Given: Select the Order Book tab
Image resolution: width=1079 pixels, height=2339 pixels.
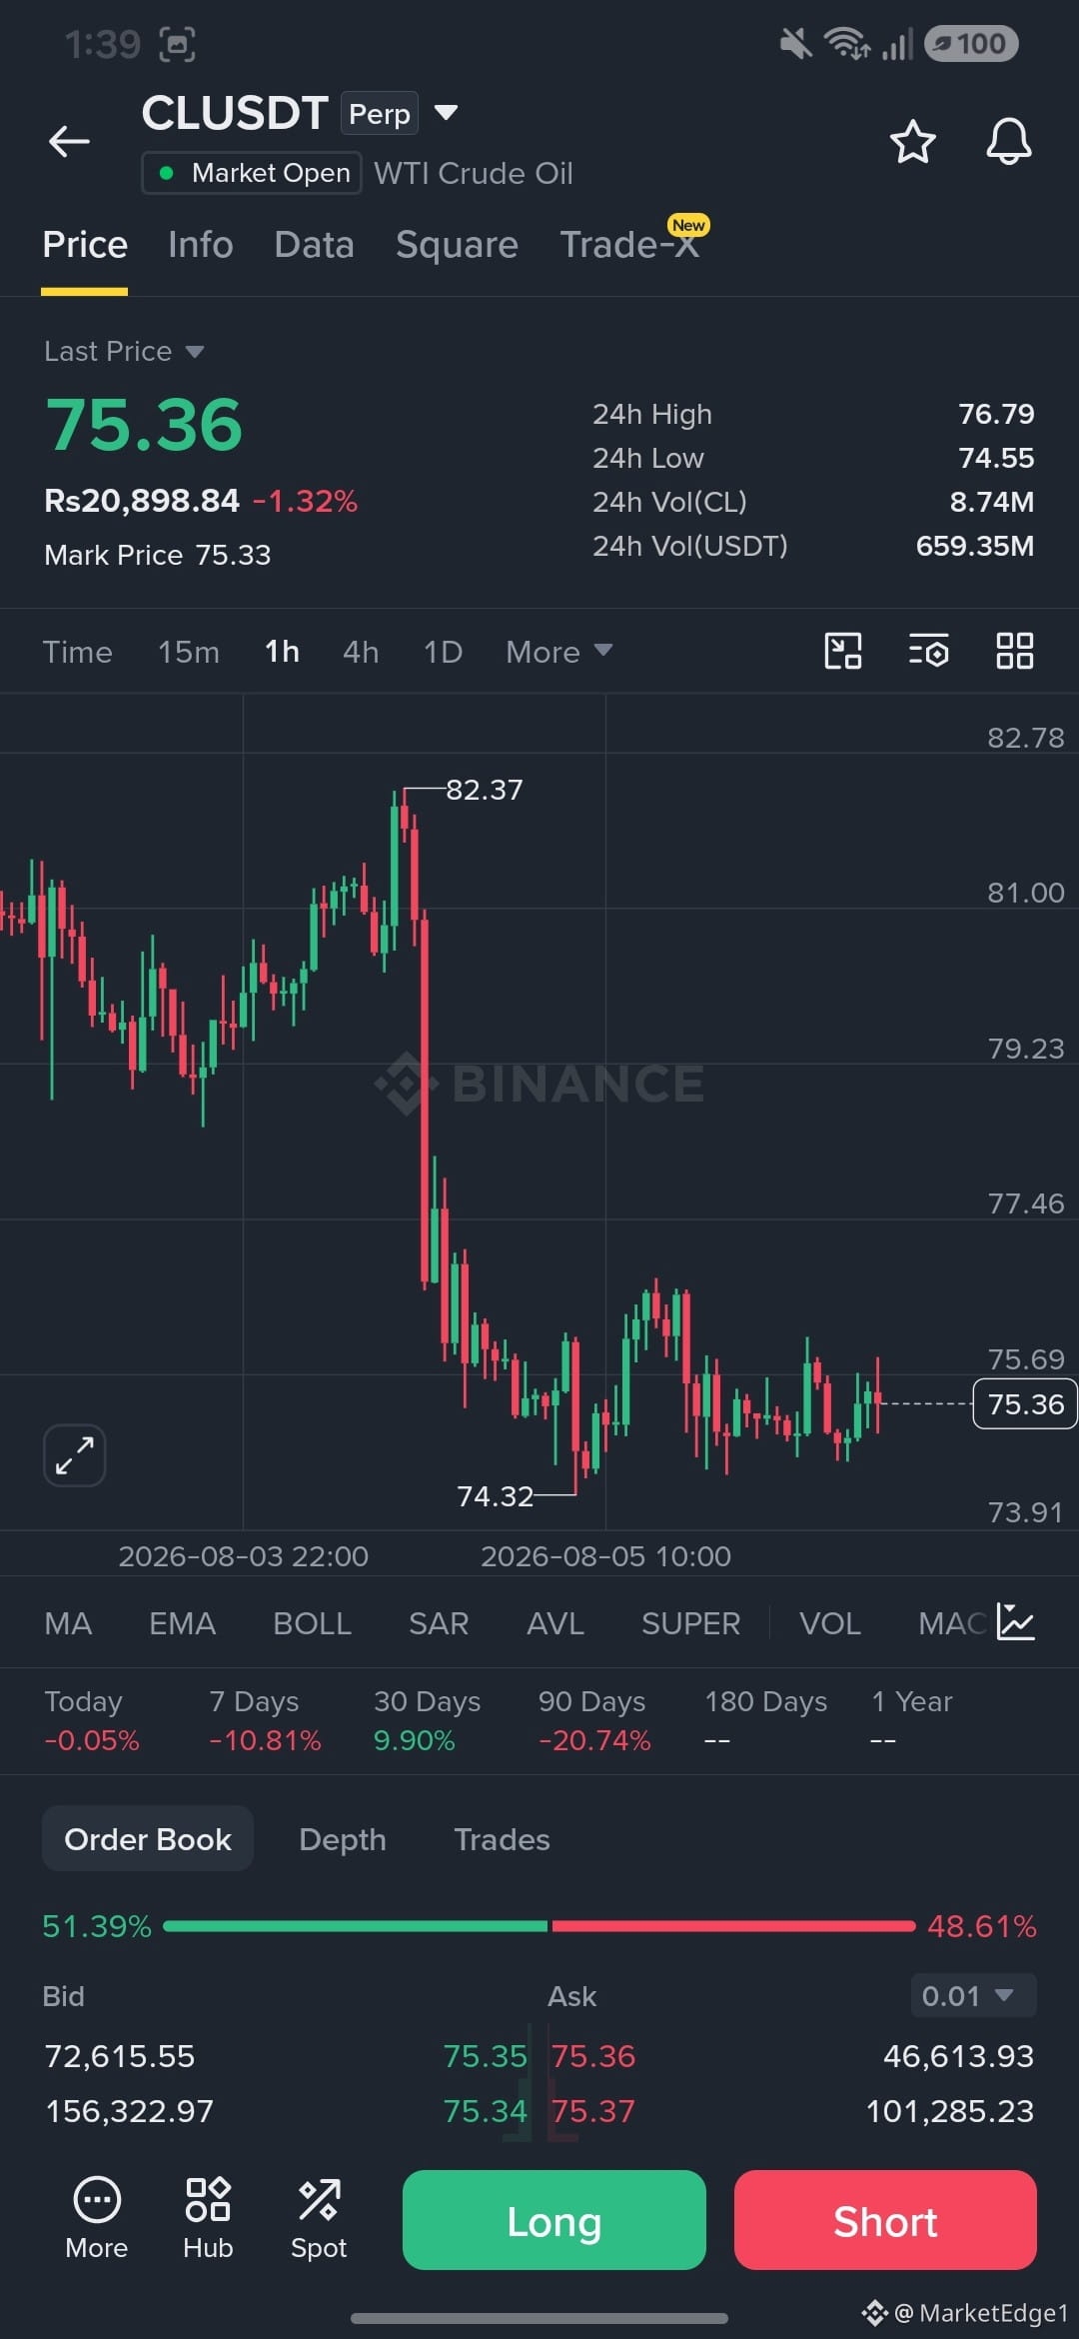Looking at the screenshot, I should point(148,1839).
